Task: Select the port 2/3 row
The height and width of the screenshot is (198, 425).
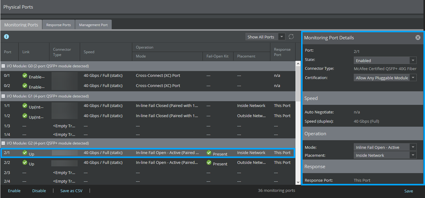Action: tap(148, 173)
